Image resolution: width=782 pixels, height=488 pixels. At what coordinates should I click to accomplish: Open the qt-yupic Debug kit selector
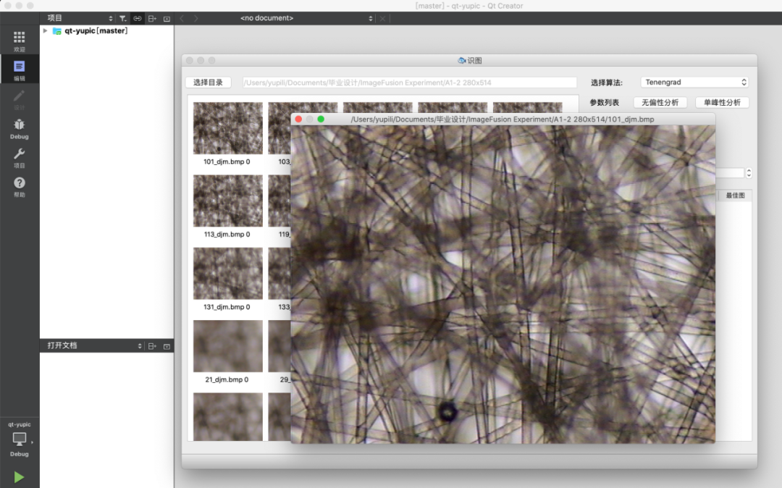click(x=20, y=439)
